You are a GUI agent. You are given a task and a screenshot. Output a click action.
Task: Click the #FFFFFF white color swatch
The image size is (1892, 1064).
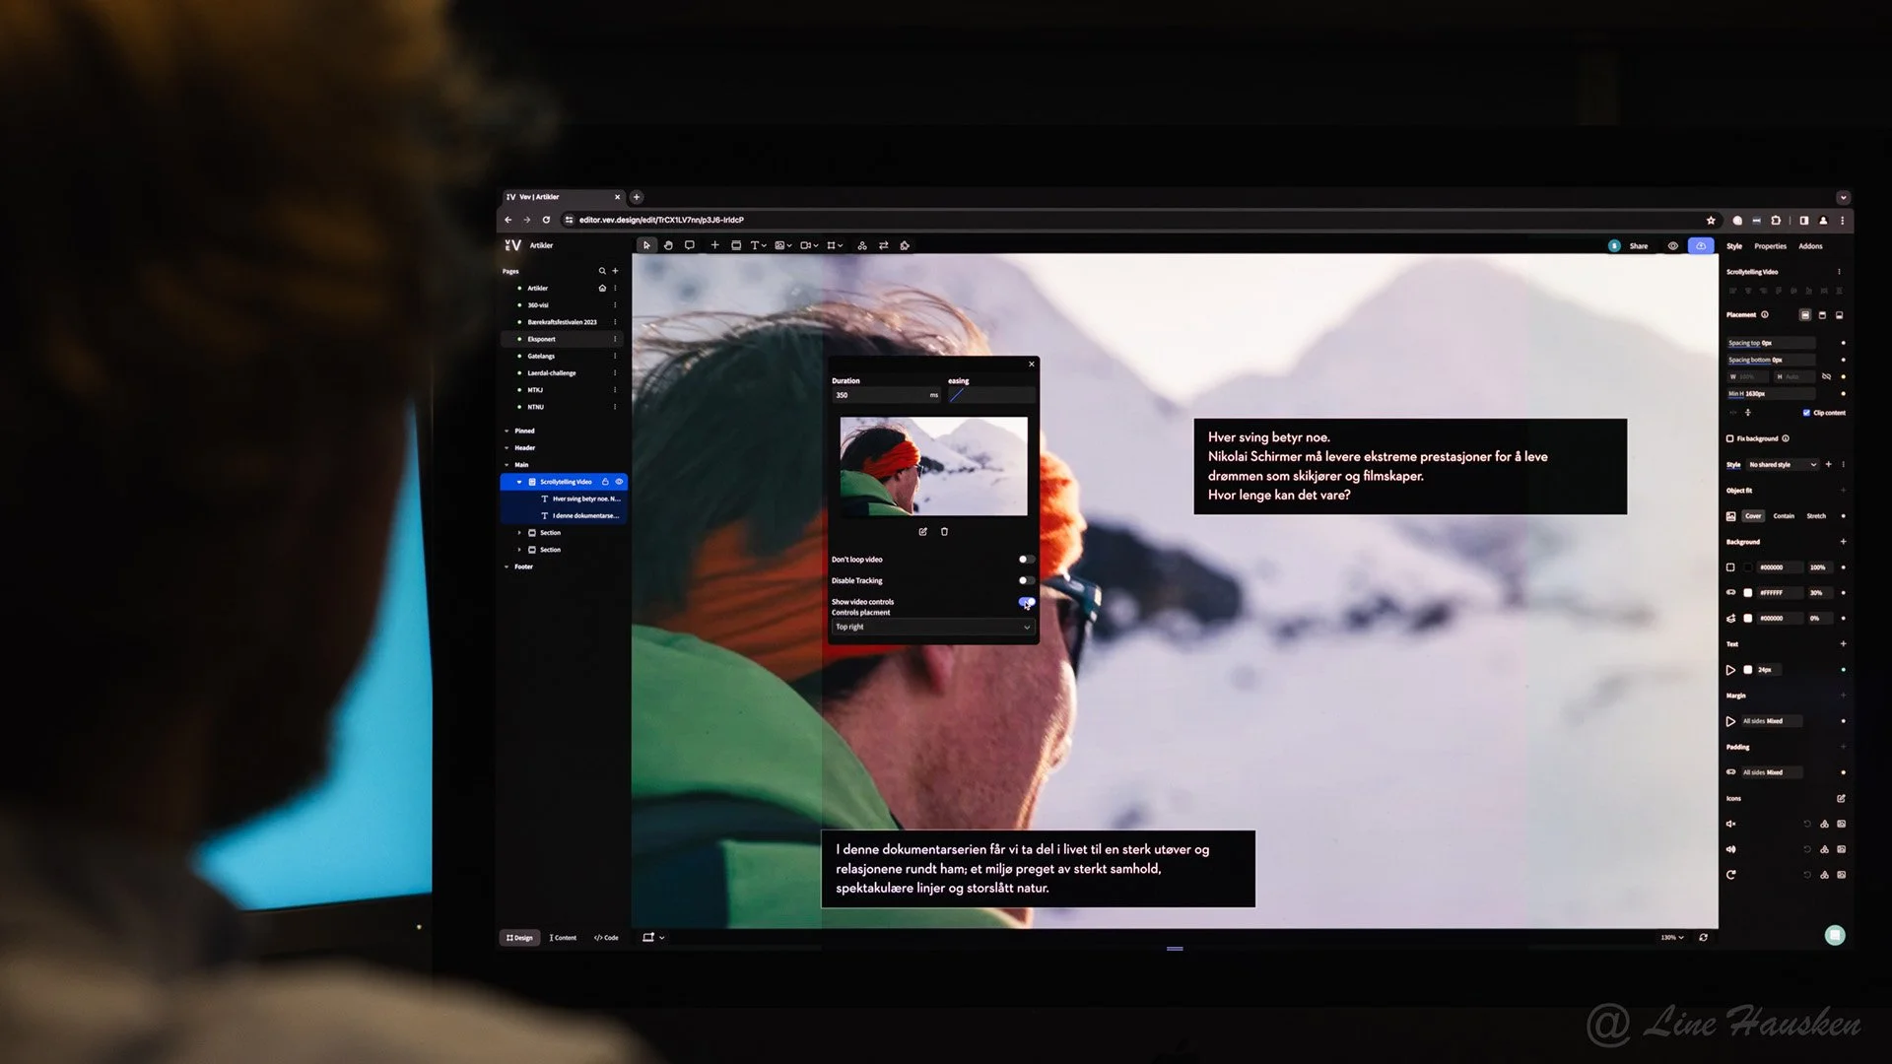coord(1747,593)
